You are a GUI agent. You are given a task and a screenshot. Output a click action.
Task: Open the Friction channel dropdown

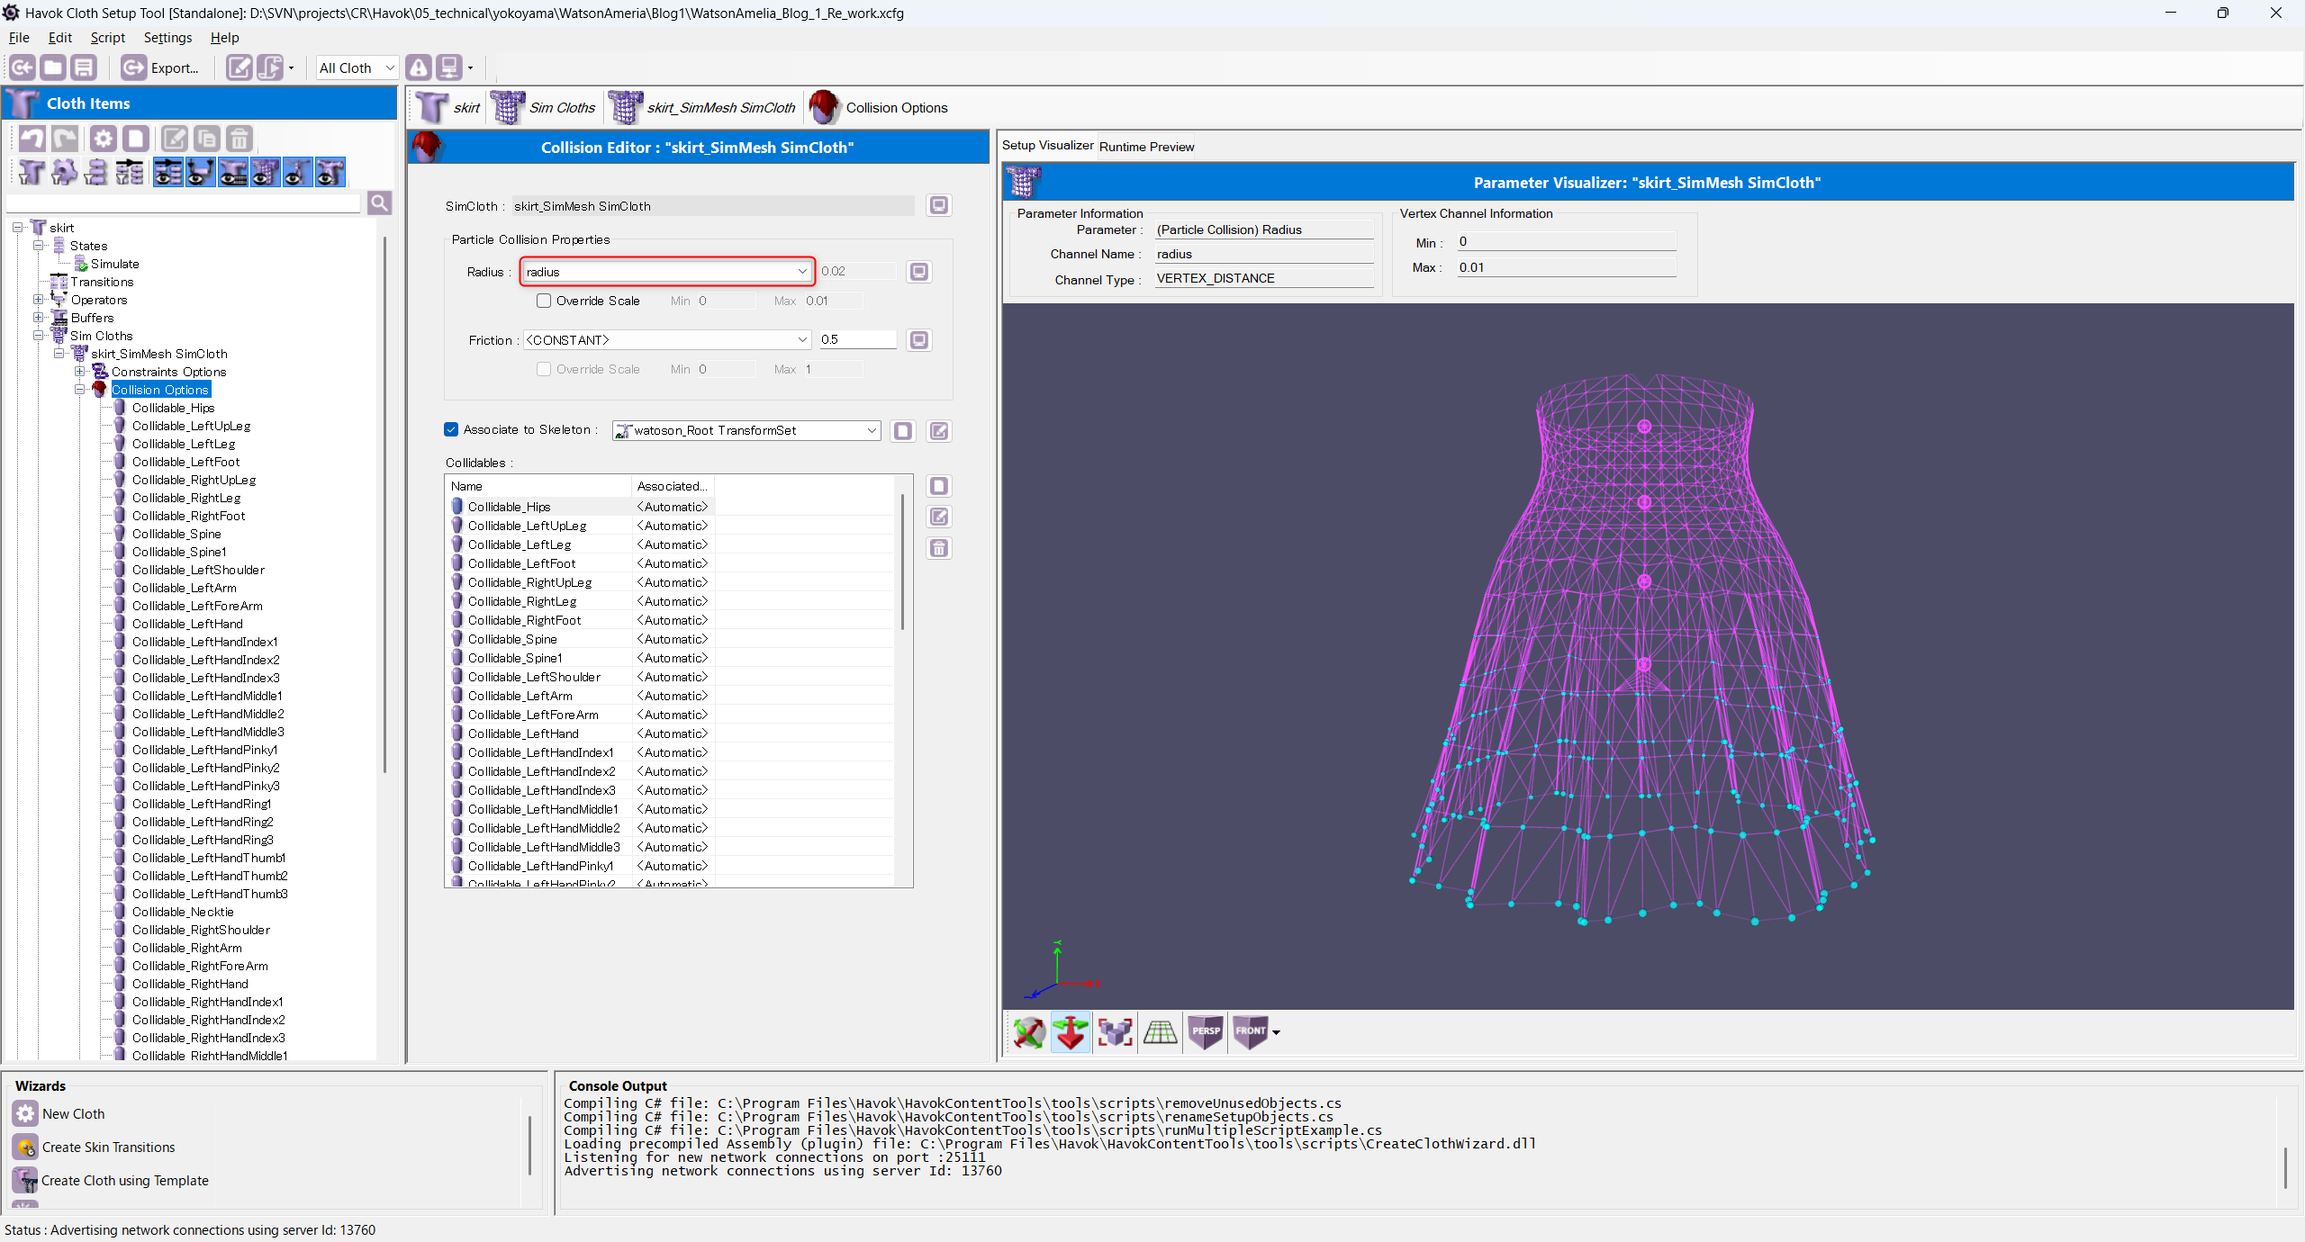tap(667, 340)
